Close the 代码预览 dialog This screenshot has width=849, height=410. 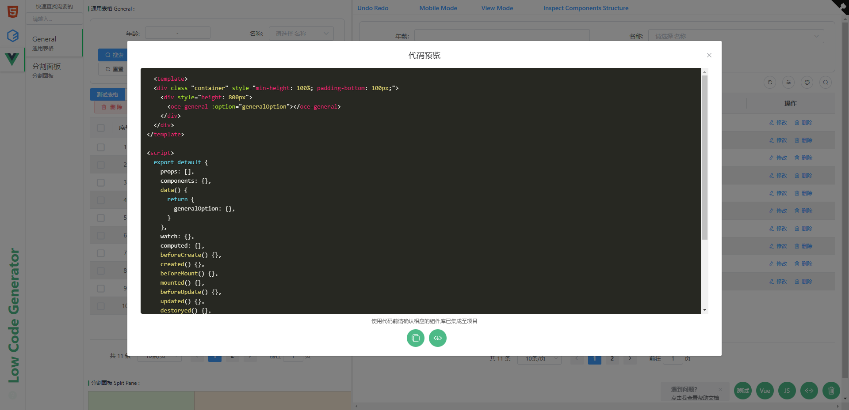709,55
